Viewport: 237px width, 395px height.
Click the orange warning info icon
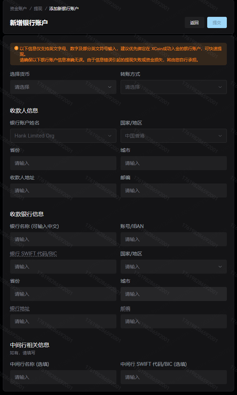pos(16,48)
